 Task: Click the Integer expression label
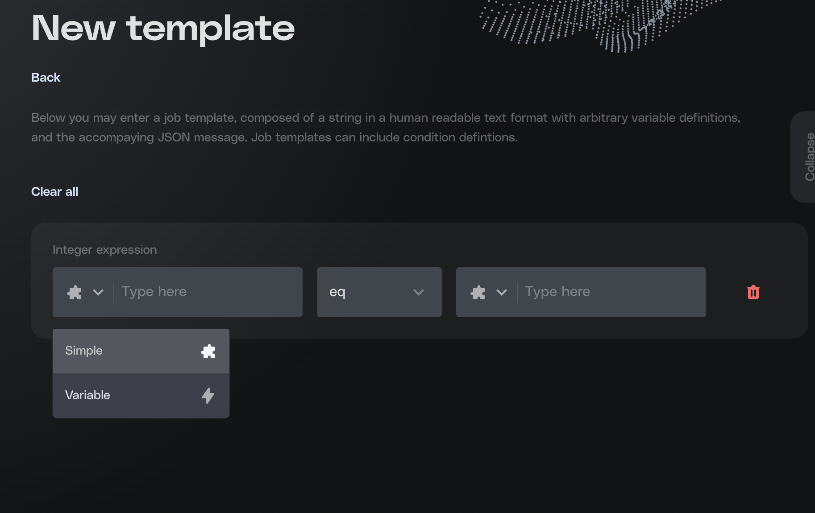pyautogui.click(x=105, y=250)
